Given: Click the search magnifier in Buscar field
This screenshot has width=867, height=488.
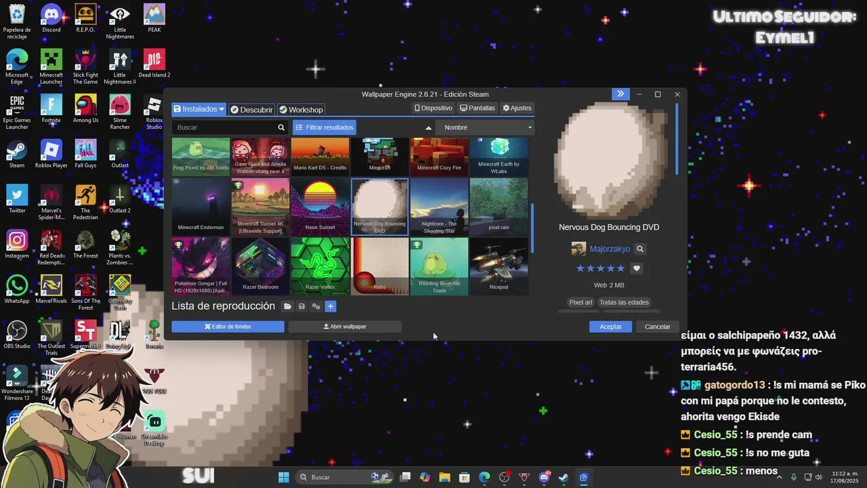Looking at the screenshot, I should 281,127.
